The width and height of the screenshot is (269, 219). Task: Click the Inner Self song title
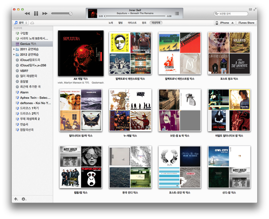(x=135, y=10)
